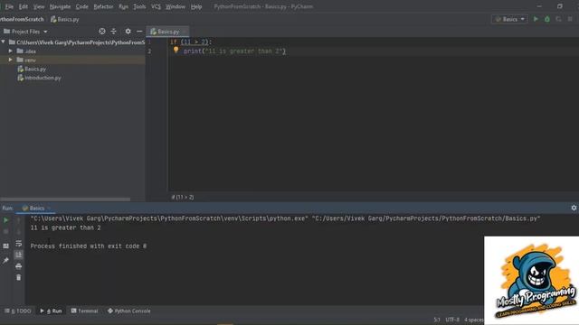Click the Basics.py path link in console
This screenshot has width=579, height=325.
coord(426,218)
